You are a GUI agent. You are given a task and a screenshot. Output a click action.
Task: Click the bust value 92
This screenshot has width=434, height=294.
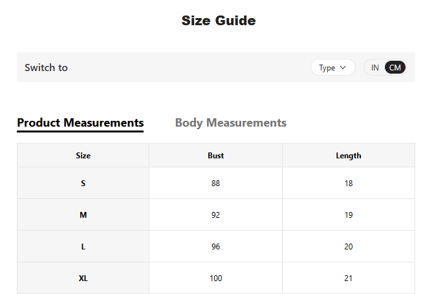pyautogui.click(x=215, y=215)
